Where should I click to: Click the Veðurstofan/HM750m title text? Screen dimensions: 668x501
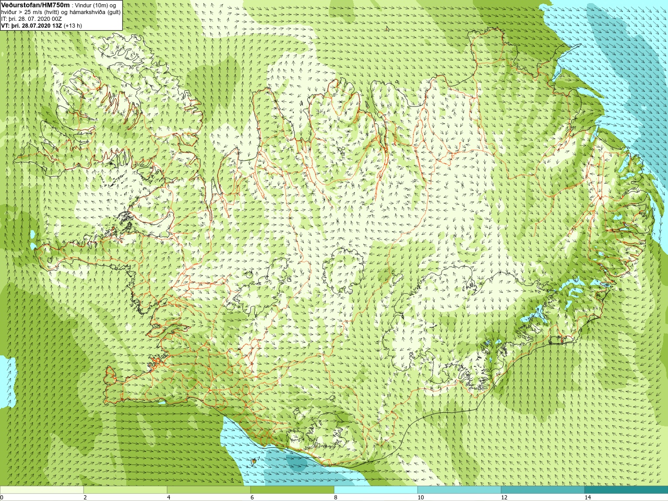[35, 5]
